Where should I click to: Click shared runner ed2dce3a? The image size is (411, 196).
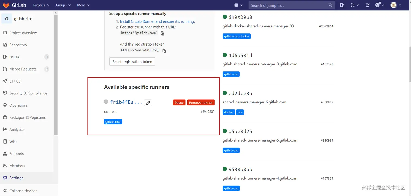tap(240, 93)
